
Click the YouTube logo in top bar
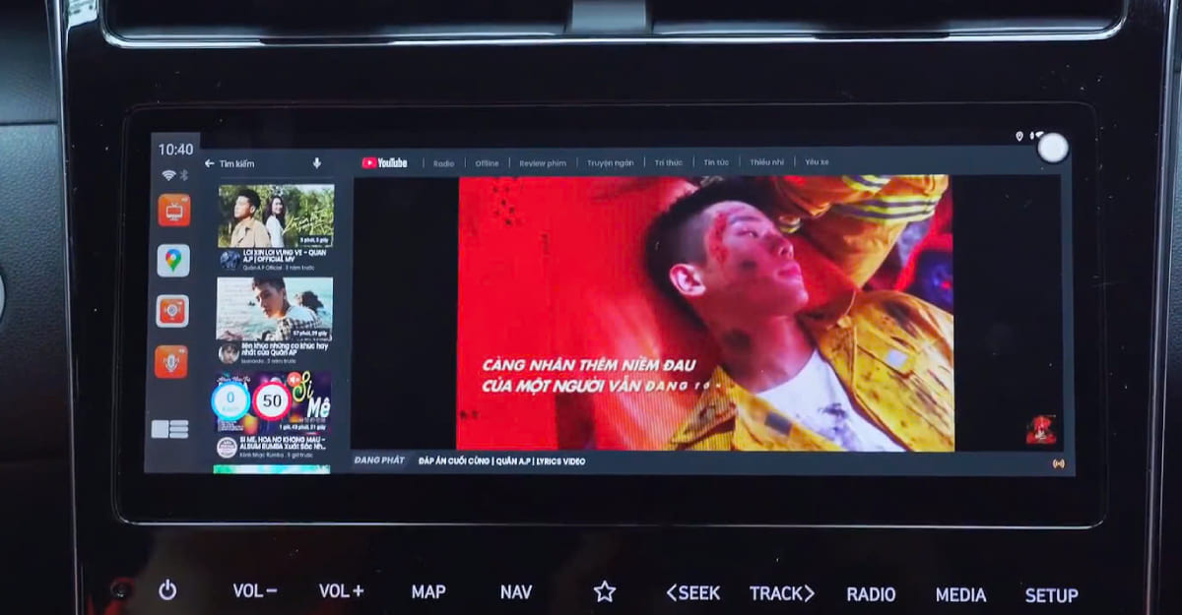point(384,163)
